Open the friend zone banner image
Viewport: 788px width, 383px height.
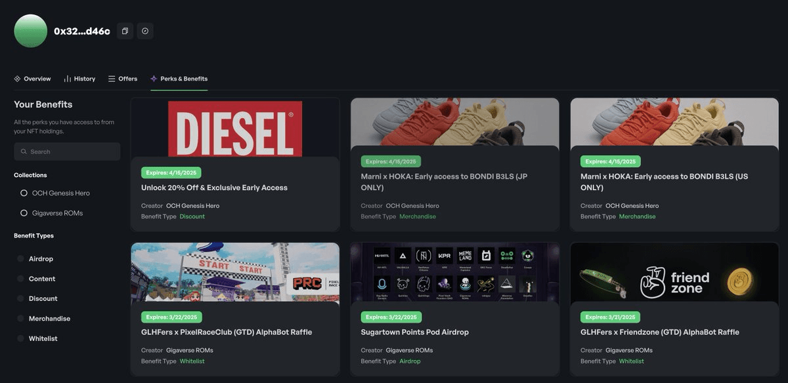coord(674,272)
